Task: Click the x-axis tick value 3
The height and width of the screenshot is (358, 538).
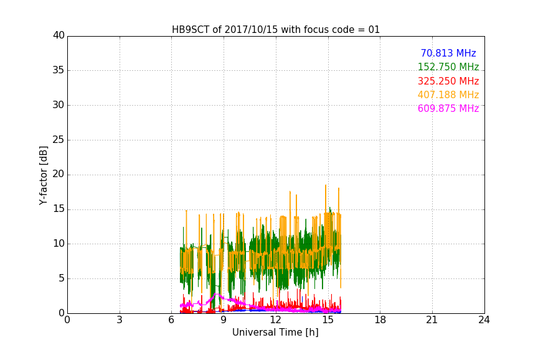Action: (120, 320)
